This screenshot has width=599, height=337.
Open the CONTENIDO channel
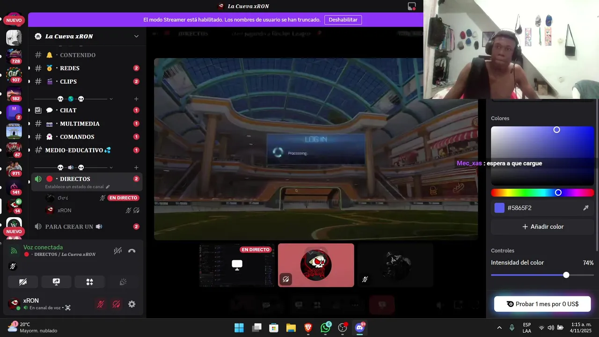coord(87,55)
